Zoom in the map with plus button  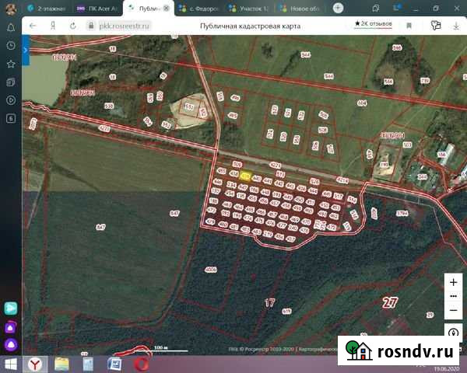(x=453, y=282)
